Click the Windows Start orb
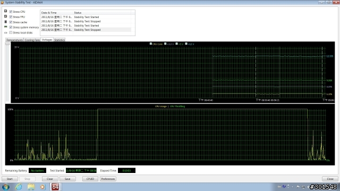This screenshot has width=340, height=191. point(6,187)
